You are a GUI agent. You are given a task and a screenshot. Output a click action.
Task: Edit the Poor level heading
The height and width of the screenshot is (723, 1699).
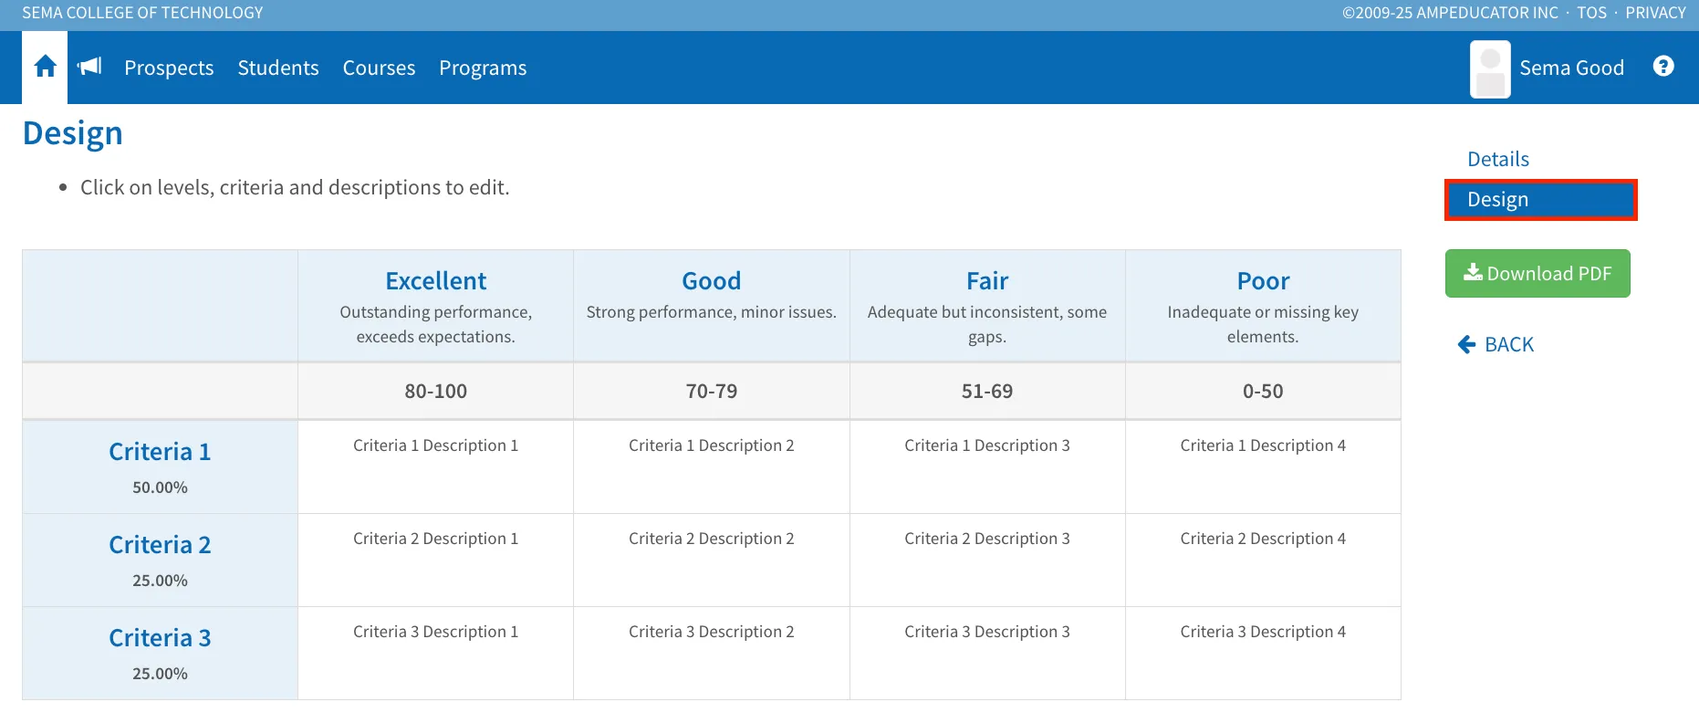1263,280
